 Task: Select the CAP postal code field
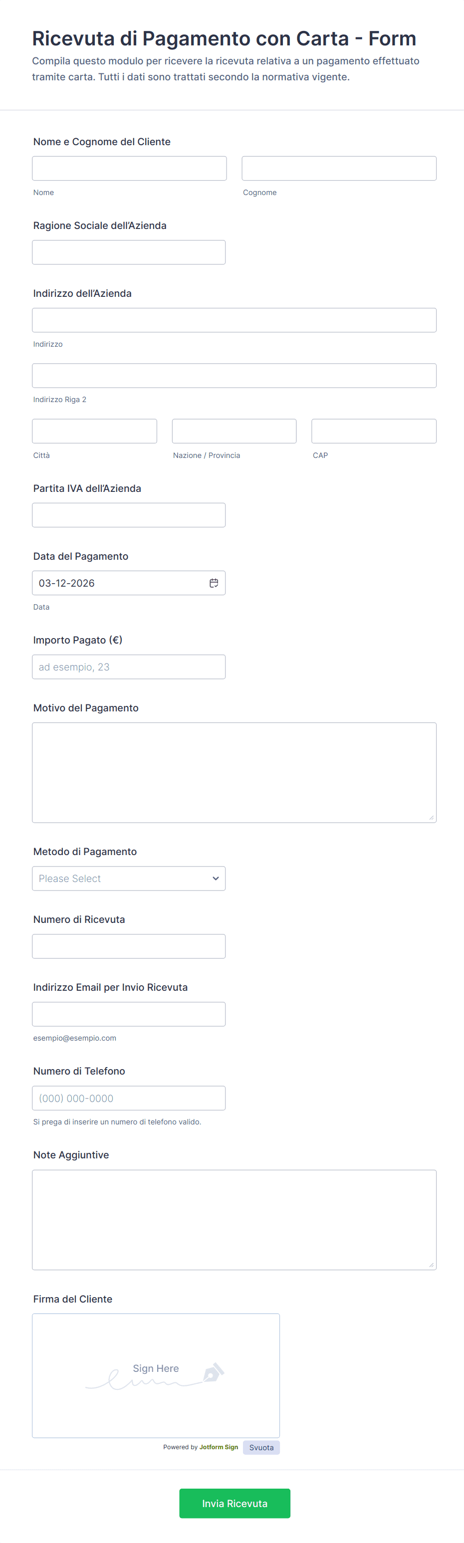(x=374, y=432)
